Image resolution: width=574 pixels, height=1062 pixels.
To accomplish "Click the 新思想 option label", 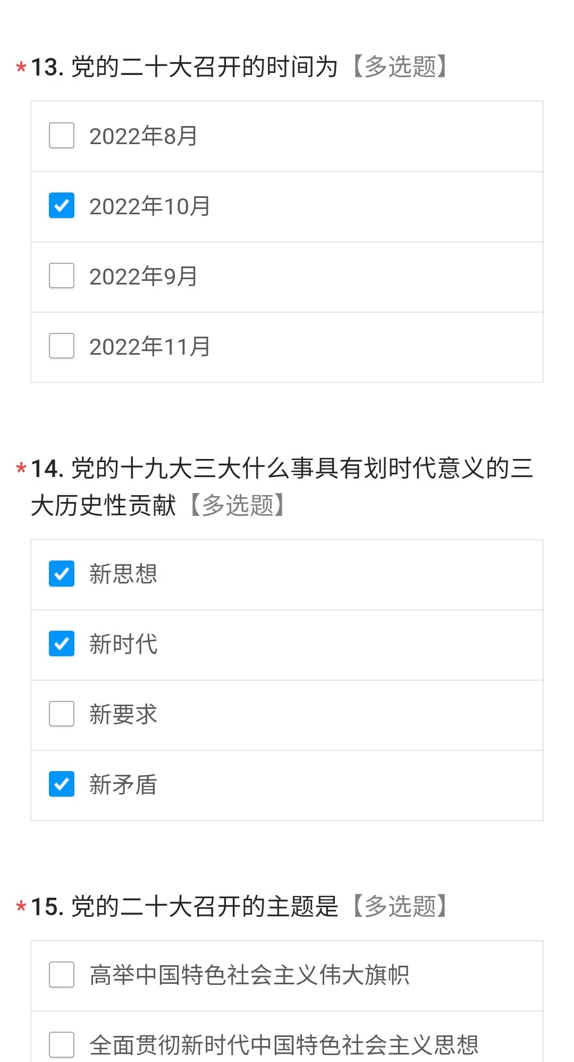I will tap(123, 574).
